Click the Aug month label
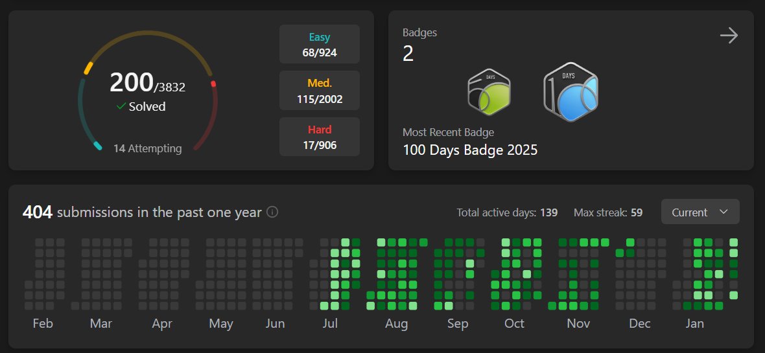The image size is (765, 353). [397, 324]
